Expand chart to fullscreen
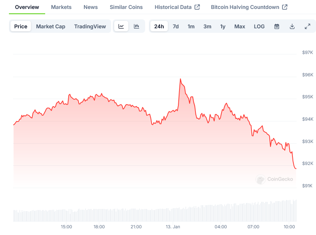Image resolution: width=316 pixels, height=235 pixels. click(x=307, y=26)
